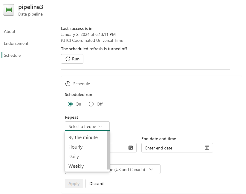
Task: Open the Schedule section in sidebar
Action: pos(12,55)
